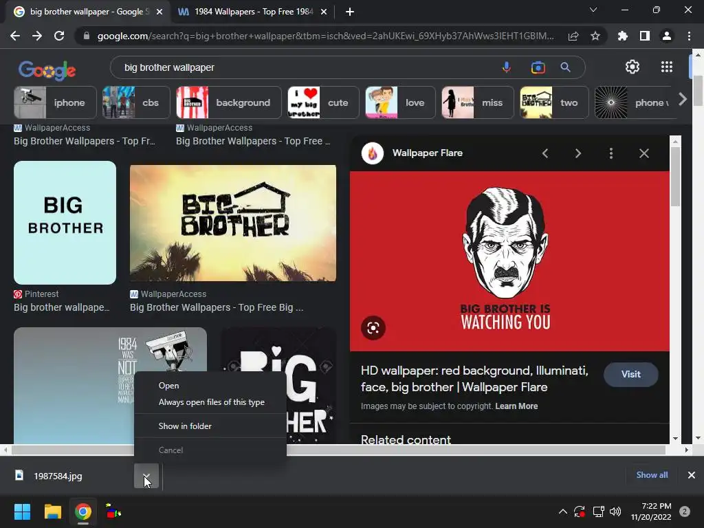Open the clock showing 7:22 PM
704x528 pixels.
[651, 511]
